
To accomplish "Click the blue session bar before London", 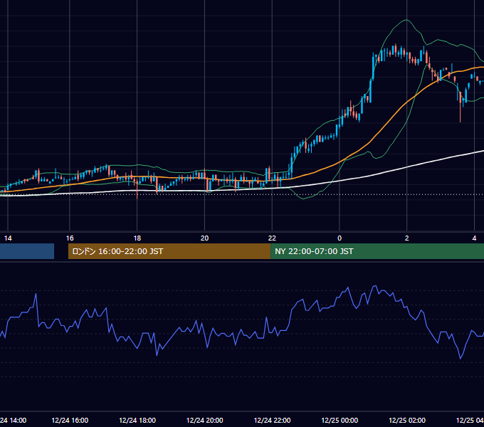I will coord(27,251).
